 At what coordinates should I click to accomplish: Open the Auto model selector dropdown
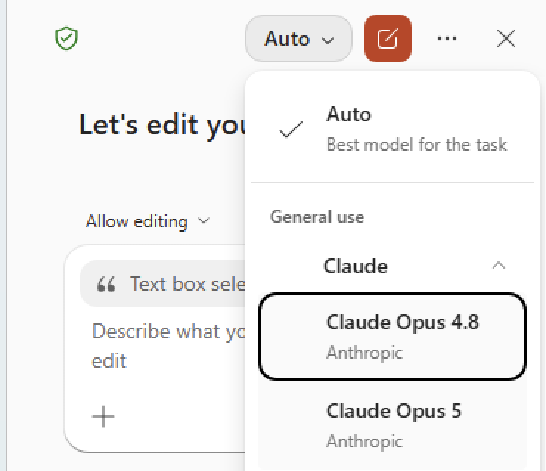pyautogui.click(x=299, y=38)
